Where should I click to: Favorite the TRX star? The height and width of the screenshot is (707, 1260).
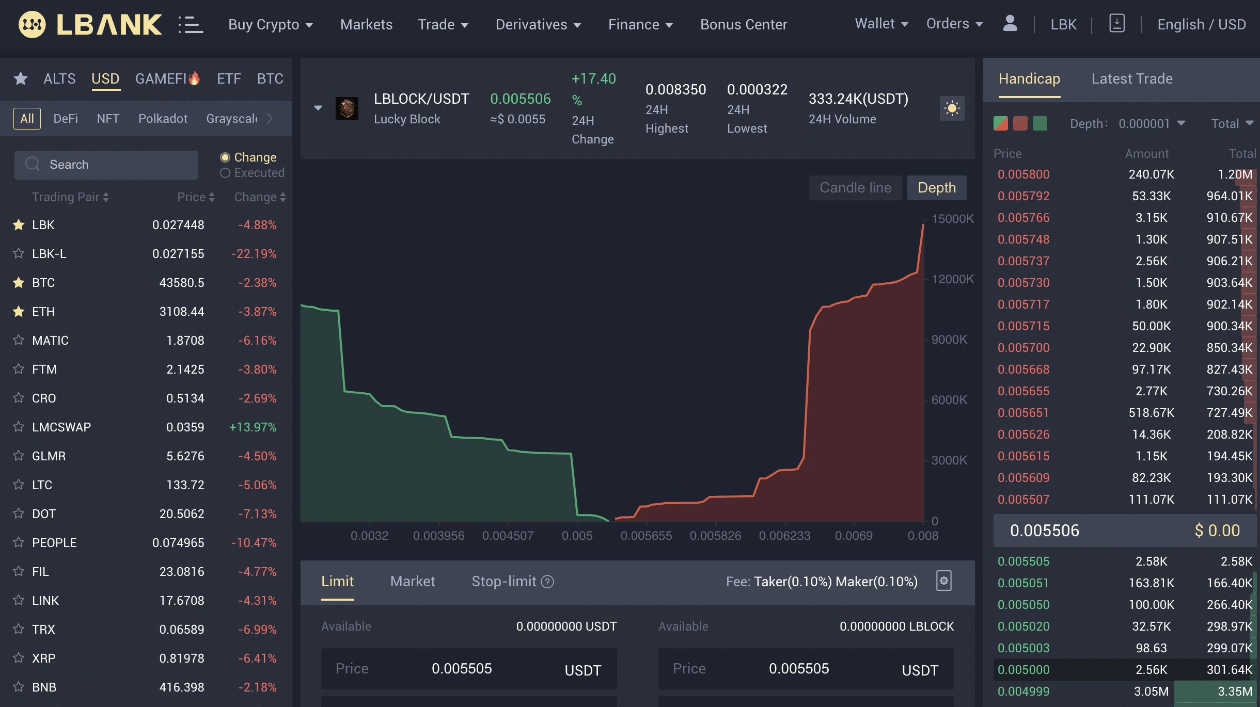click(x=19, y=629)
